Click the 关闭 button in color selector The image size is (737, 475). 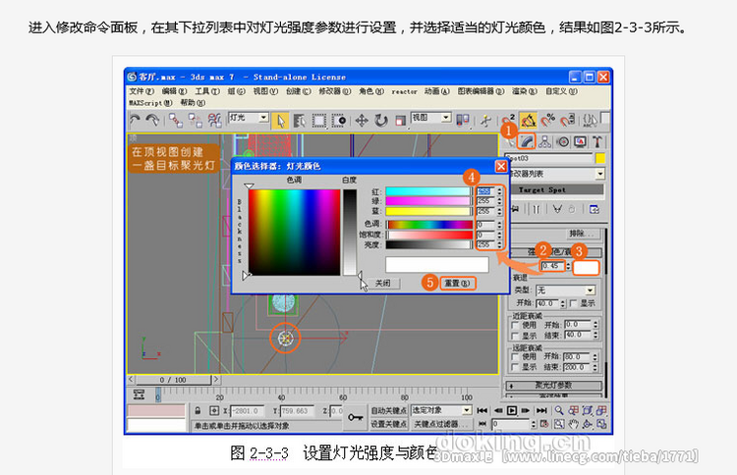tap(382, 283)
